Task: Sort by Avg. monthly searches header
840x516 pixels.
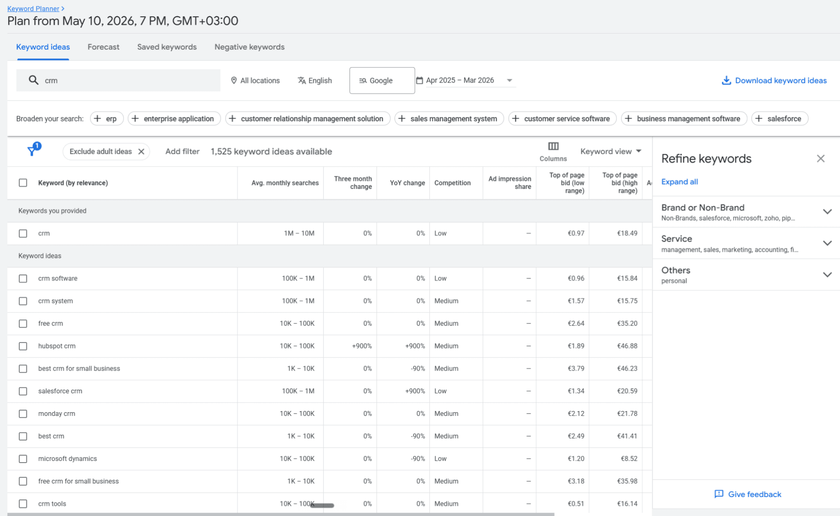Action: click(x=285, y=183)
